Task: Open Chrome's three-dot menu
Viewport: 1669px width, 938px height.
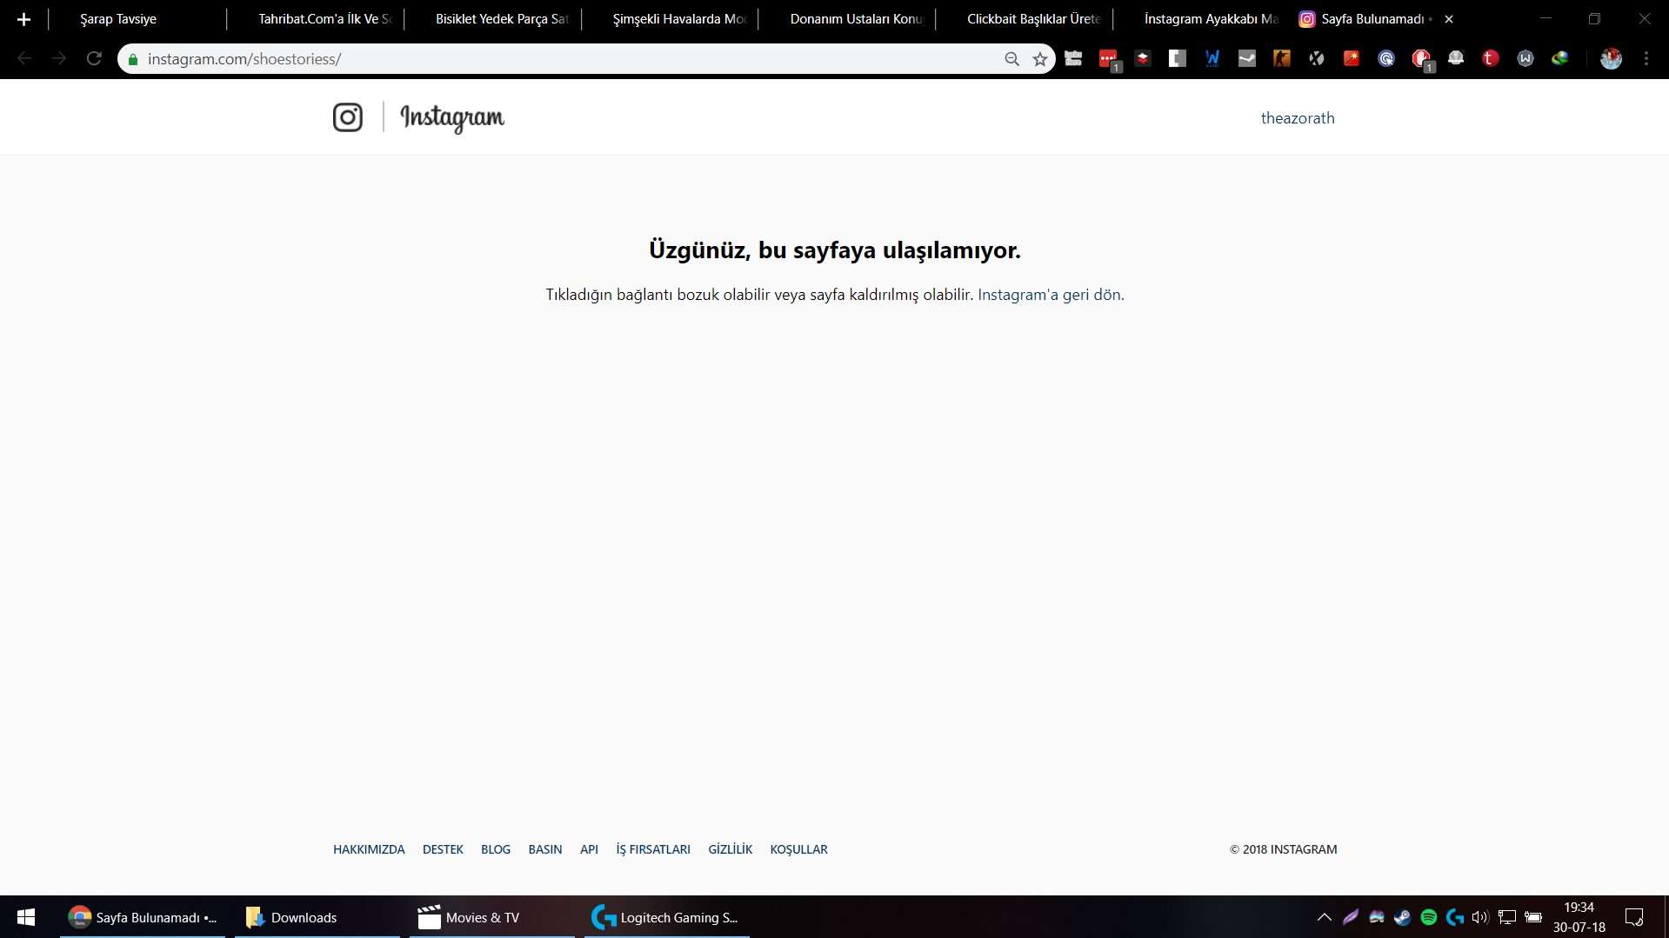Action: coord(1646,59)
